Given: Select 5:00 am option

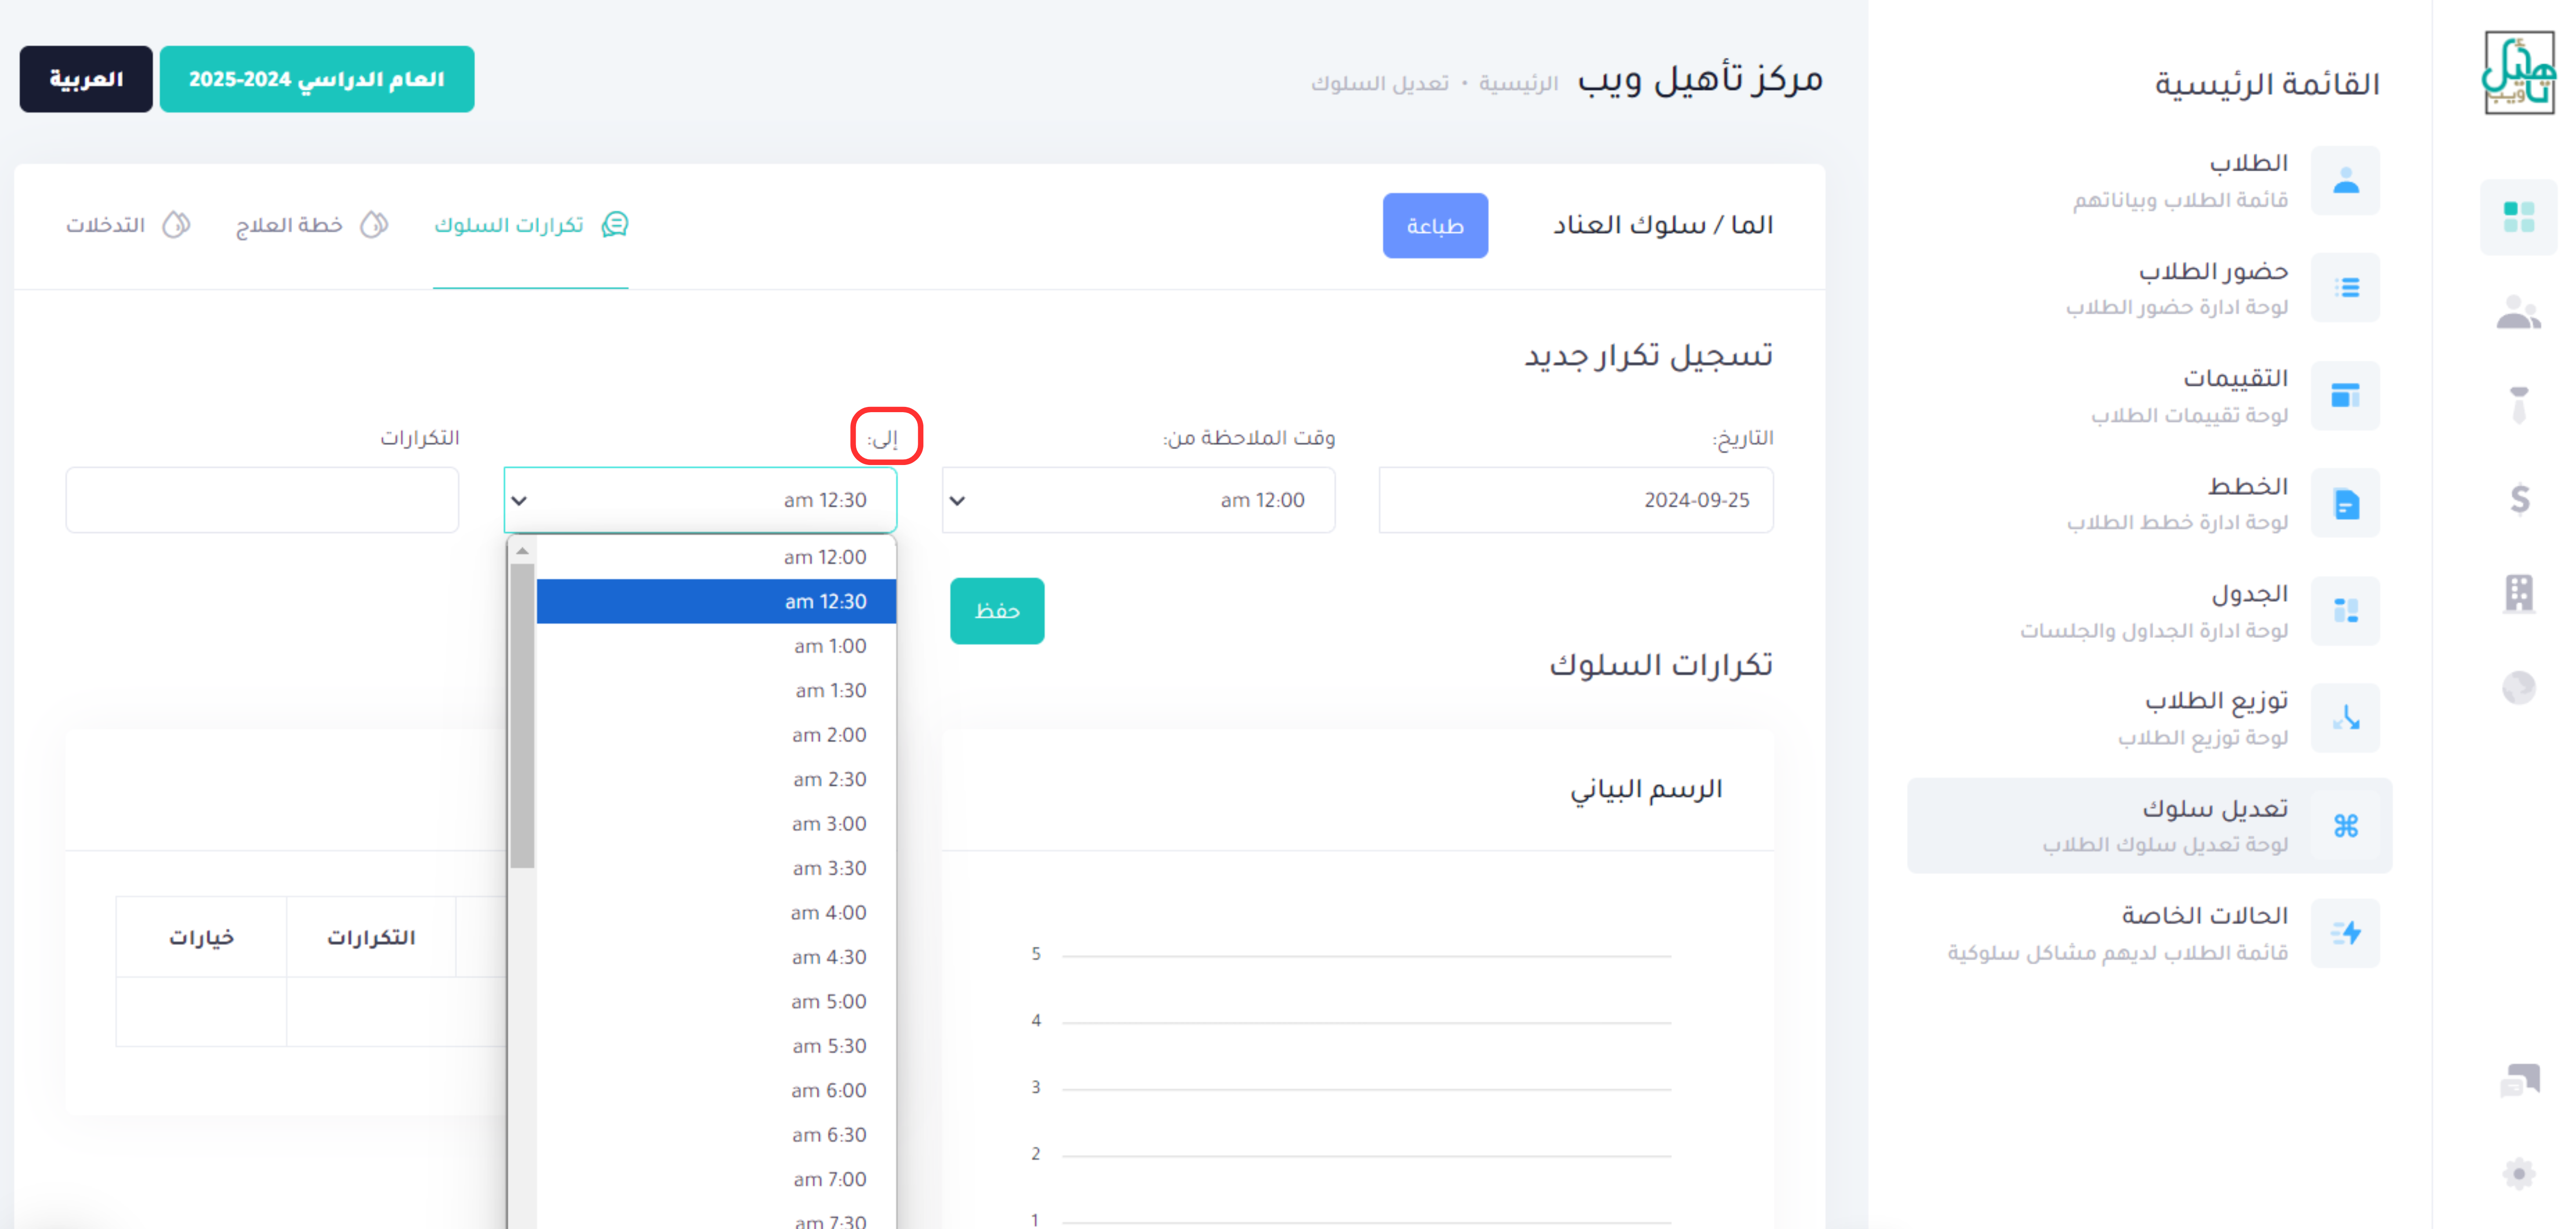Looking at the screenshot, I should (x=716, y=1002).
